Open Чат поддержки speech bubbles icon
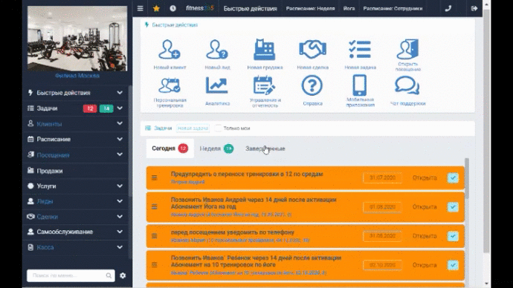 pyautogui.click(x=407, y=85)
